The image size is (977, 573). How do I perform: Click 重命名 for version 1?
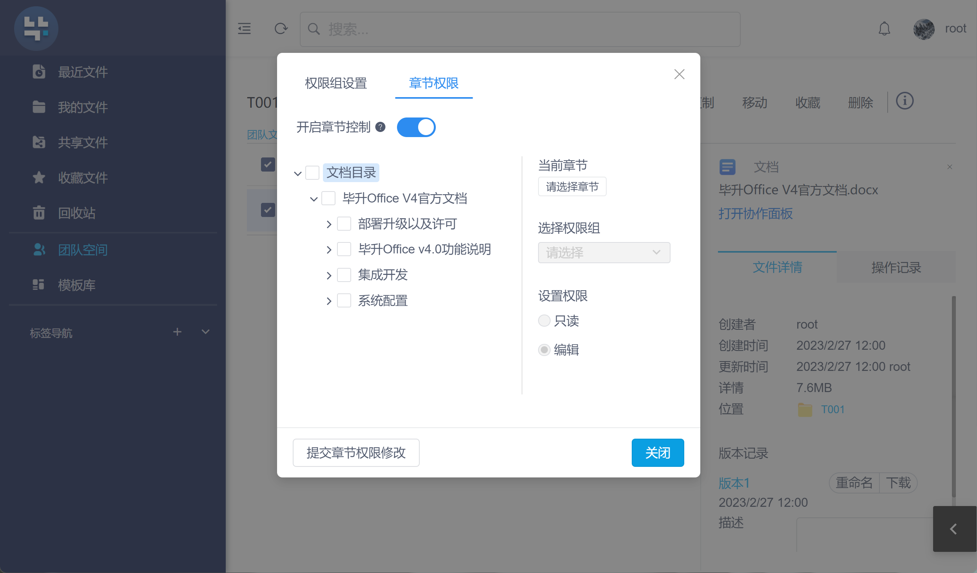[x=854, y=483]
